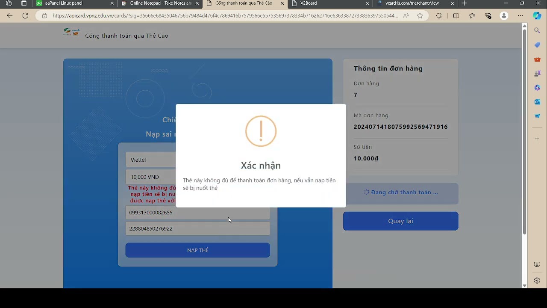
Task: Reload the page with the refresh icon
Action: (25, 16)
